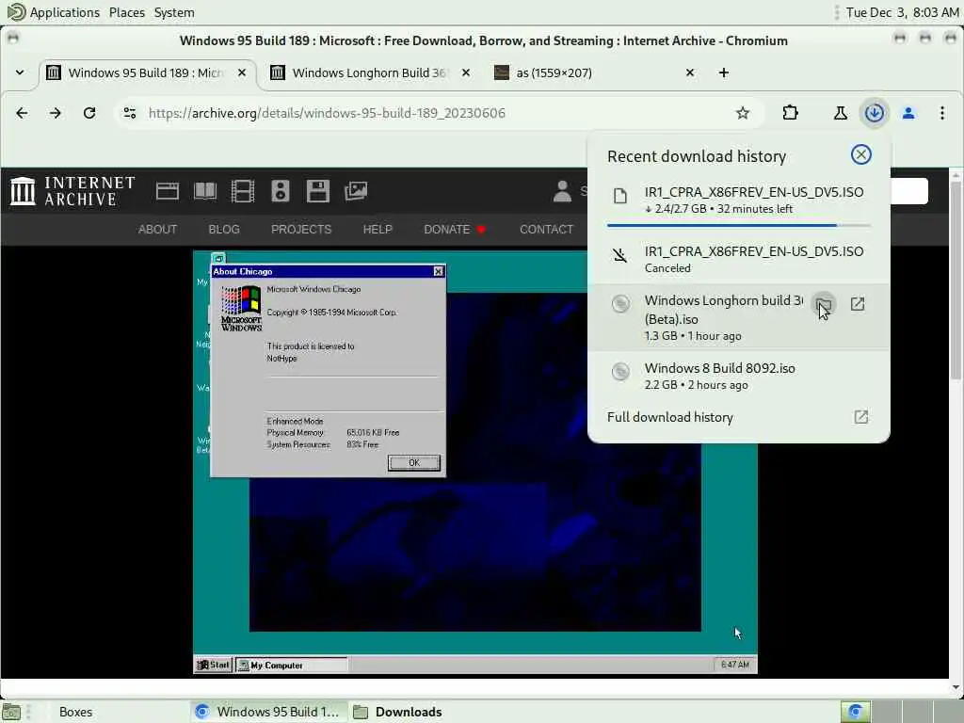Viewport: 964px width, 723px height.
Task: Close the Recent download history popup
Action: (x=860, y=154)
